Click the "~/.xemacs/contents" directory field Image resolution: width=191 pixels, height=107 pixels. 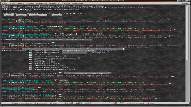[x=88, y=73]
